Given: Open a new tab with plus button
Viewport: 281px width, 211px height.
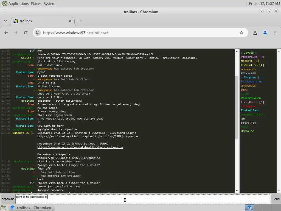Looking at the screenshot, I should pyautogui.click(x=80, y=21).
